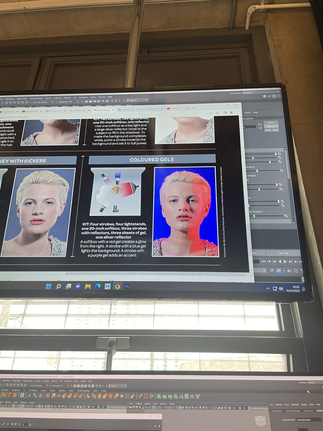Click Chrome horizontal scrollbar at page bottom

156,274
